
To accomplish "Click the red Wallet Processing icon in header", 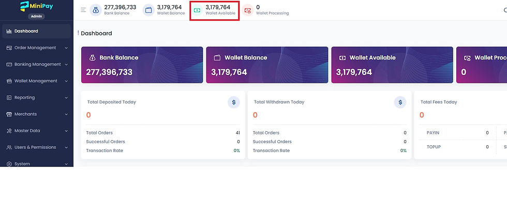I will [248, 10].
